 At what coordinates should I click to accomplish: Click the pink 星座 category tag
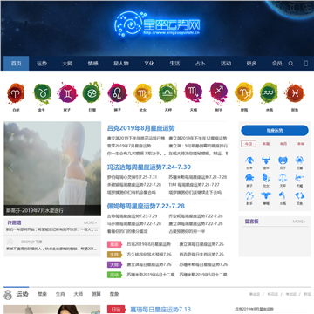114,244
